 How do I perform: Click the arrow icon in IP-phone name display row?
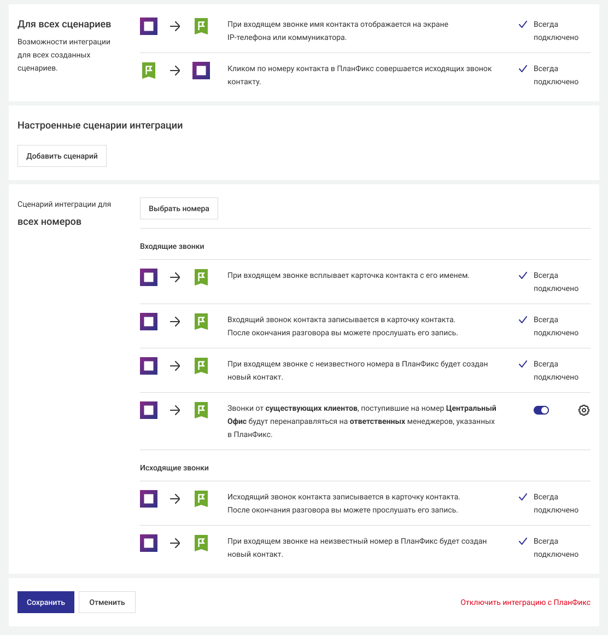(x=175, y=26)
